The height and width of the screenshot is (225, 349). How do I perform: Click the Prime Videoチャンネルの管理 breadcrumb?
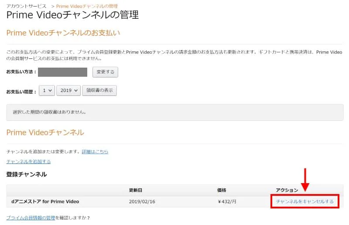[x=87, y=6]
